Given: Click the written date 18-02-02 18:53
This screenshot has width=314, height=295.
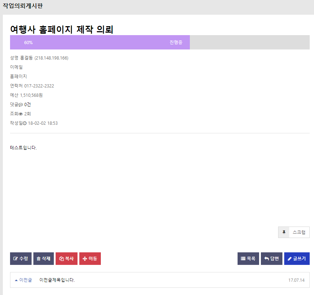Looking at the screenshot, I should [x=43, y=123].
